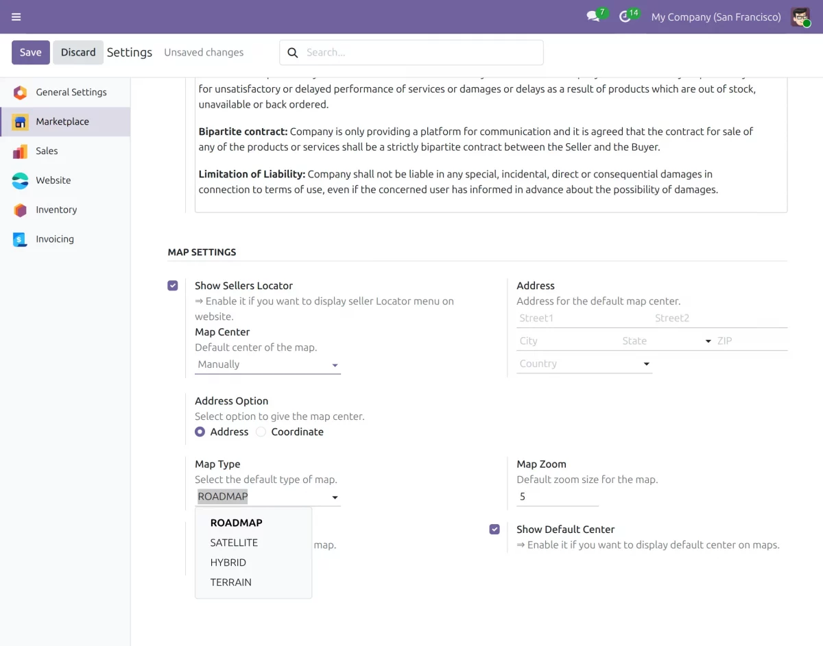Edit the Map Zoom value field
The width and height of the screenshot is (823, 646).
coord(558,497)
